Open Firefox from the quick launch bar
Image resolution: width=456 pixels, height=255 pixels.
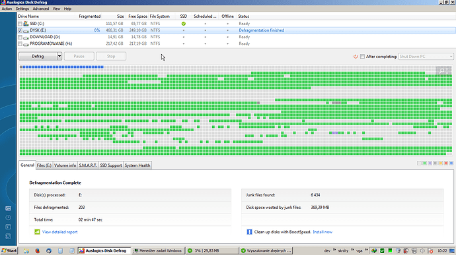38,250
